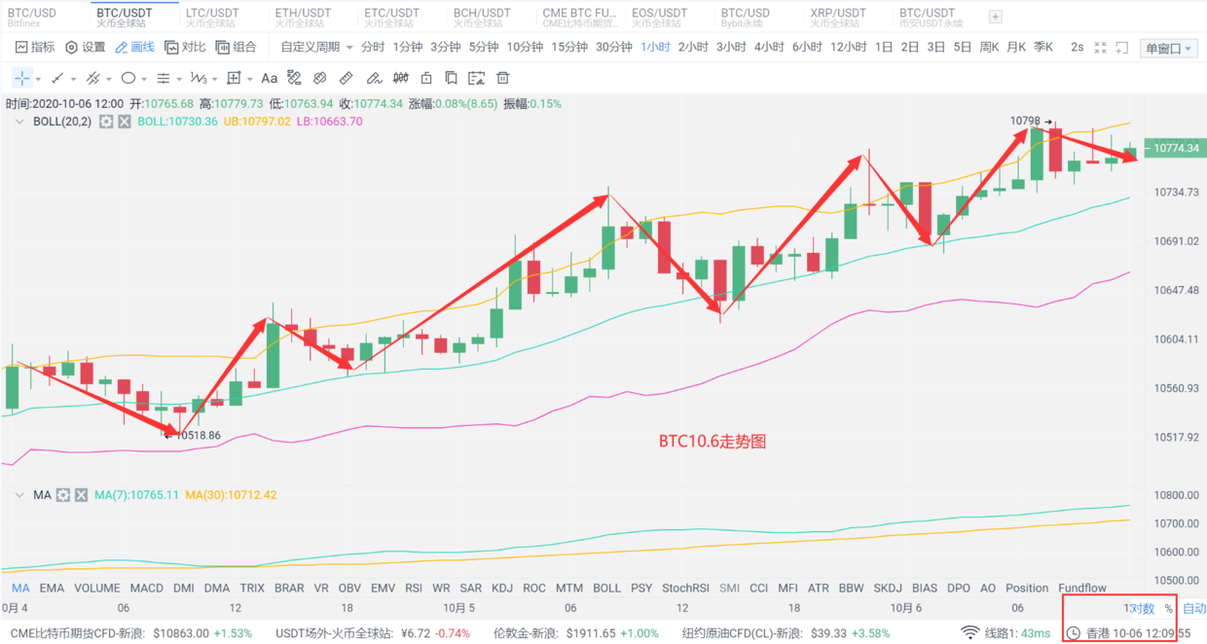Select the ruler measurement tool
This screenshot has height=644, width=1207.
coord(346,79)
